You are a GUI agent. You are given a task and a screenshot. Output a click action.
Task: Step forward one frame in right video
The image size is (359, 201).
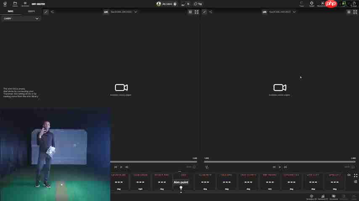[x=285, y=167]
